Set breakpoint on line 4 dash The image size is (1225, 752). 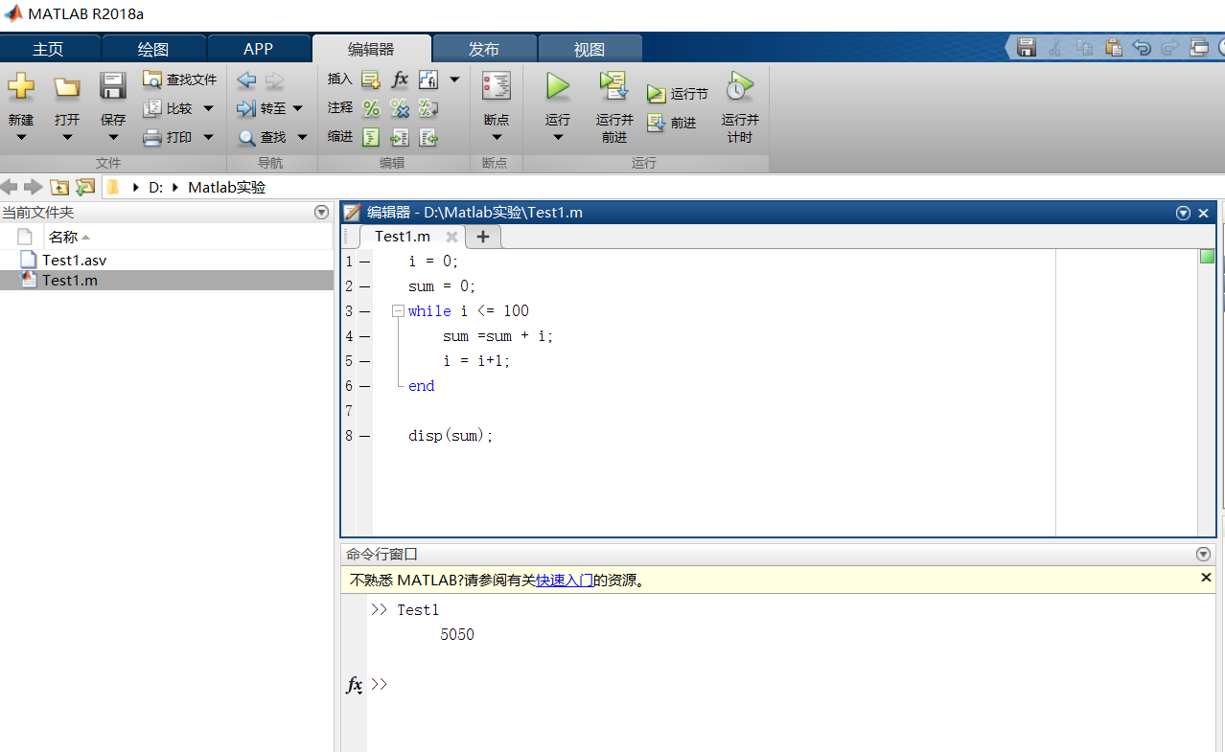coord(364,336)
